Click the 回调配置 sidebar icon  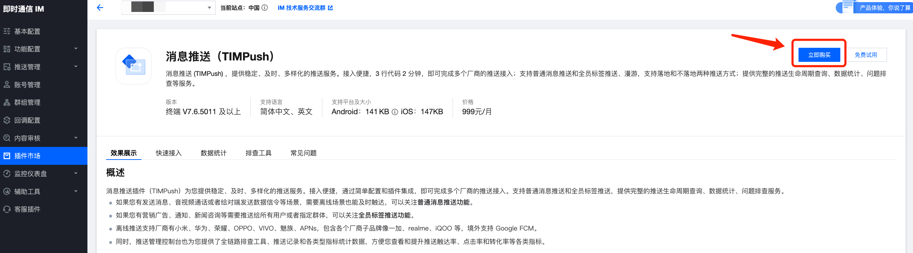coord(7,120)
